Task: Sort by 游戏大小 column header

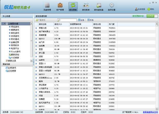Action: (61, 24)
